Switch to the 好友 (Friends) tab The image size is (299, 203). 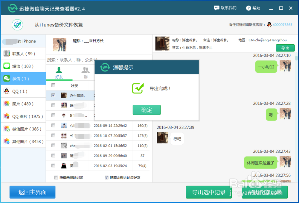[x=59, y=73]
